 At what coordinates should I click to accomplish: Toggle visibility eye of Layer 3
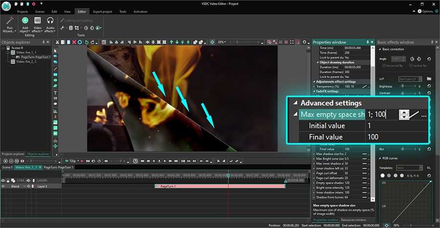pyautogui.click(x=3, y=186)
